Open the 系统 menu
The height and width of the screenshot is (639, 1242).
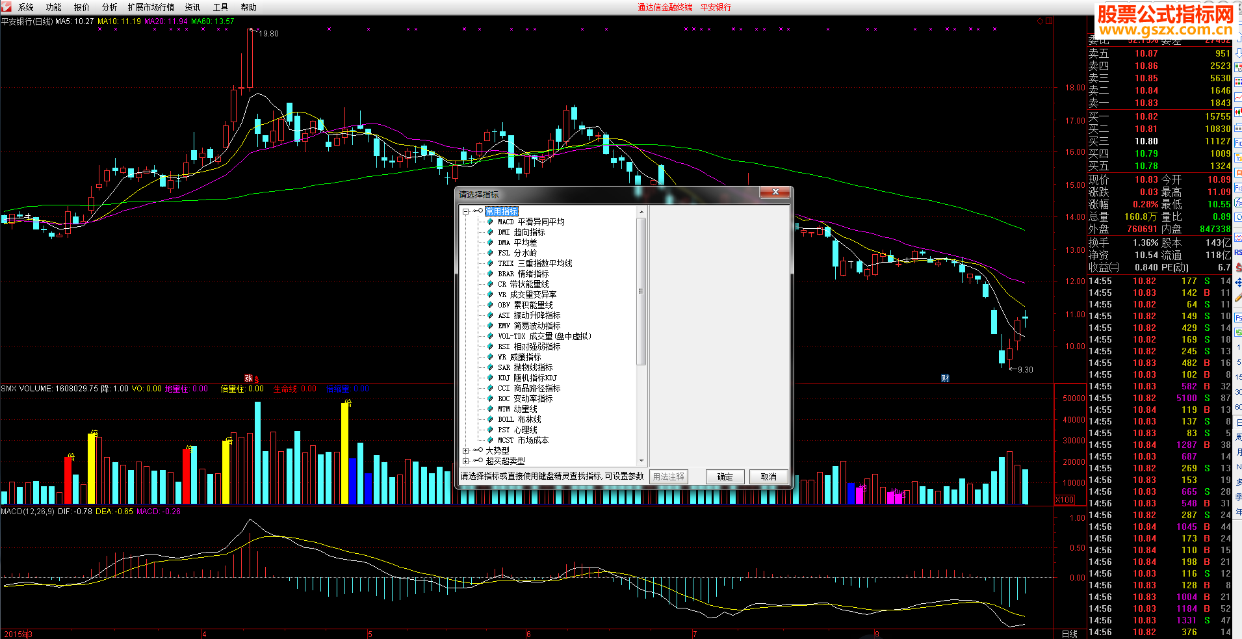pyautogui.click(x=26, y=7)
